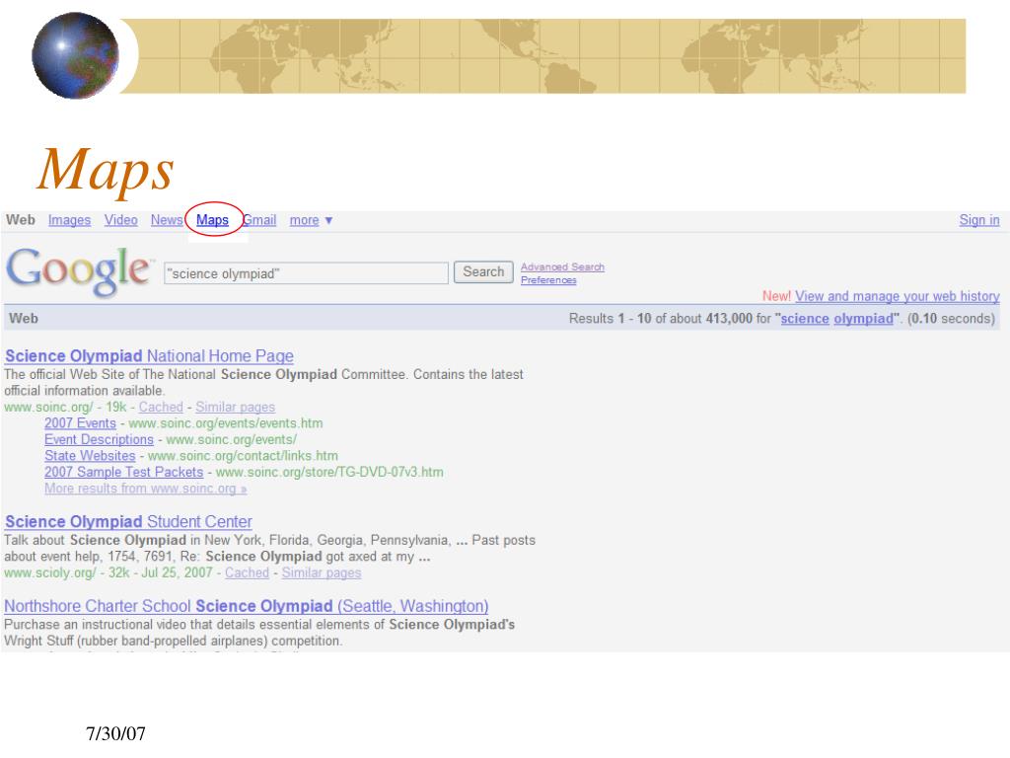The width and height of the screenshot is (1010, 758).
Task: Open search Preferences
Action: [548, 279]
